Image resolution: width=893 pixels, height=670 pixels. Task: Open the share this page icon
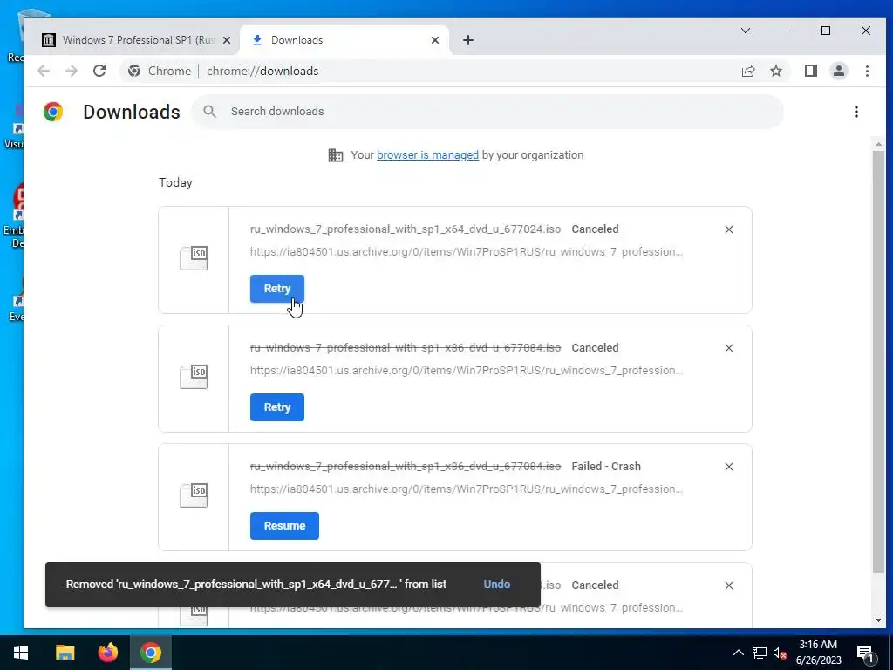tap(747, 71)
